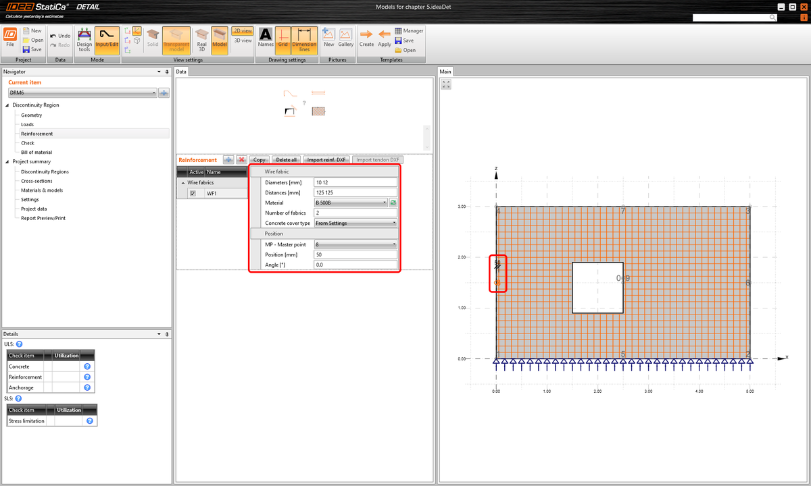Toggle the Grid drawing setting
This screenshot has width=811, height=486.
coord(282,40)
